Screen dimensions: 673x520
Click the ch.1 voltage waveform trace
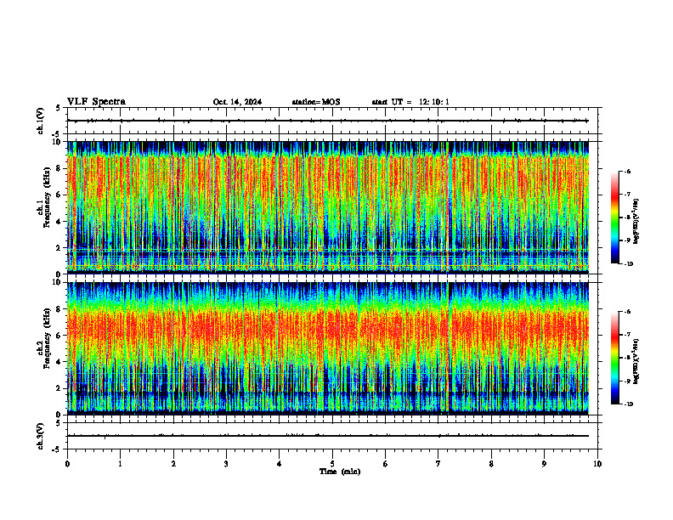point(328,121)
